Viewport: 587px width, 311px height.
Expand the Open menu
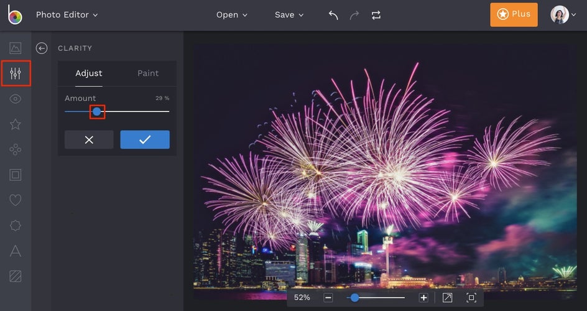pyautogui.click(x=232, y=15)
